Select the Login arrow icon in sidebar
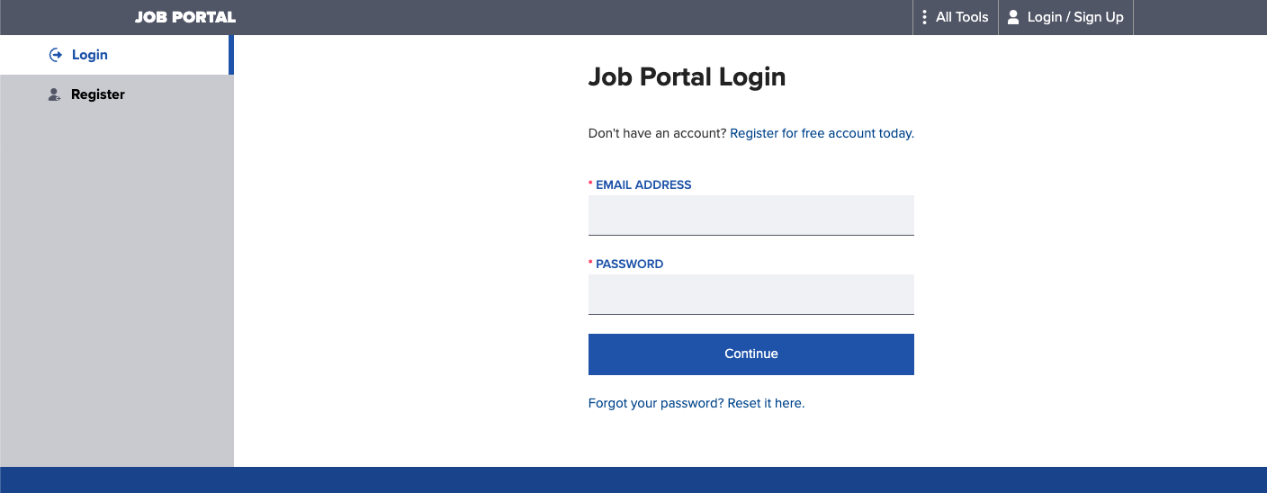The height and width of the screenshot is (493, 1267). [55, 55]
